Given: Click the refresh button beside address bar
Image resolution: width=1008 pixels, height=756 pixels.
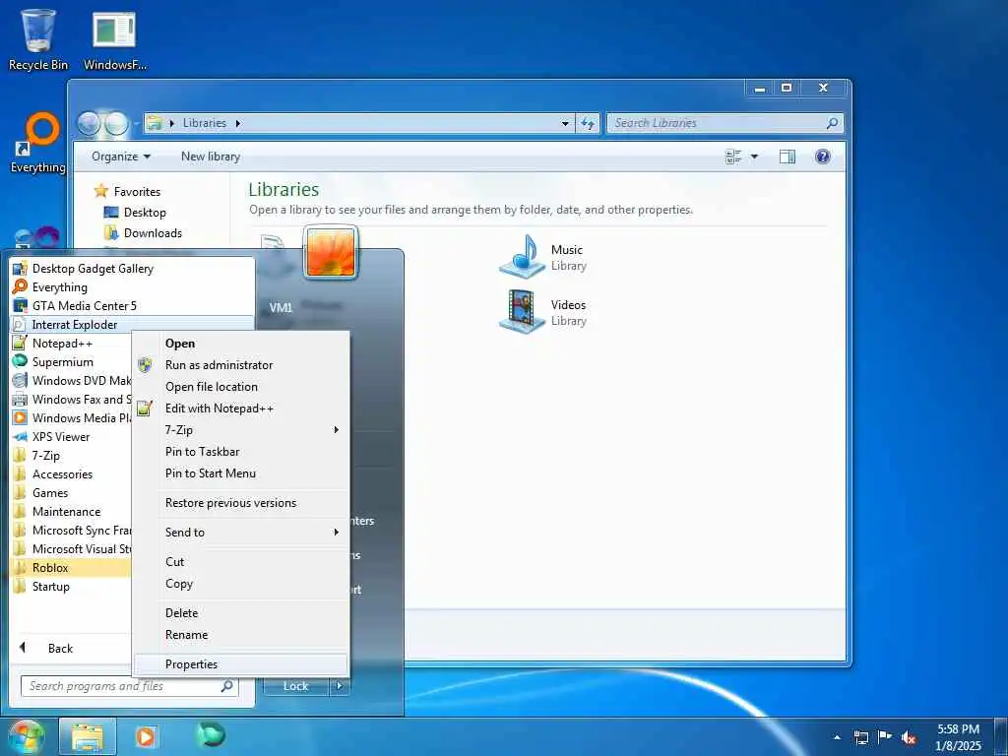Looking at the screenshot, I should (x=588, y=123).
